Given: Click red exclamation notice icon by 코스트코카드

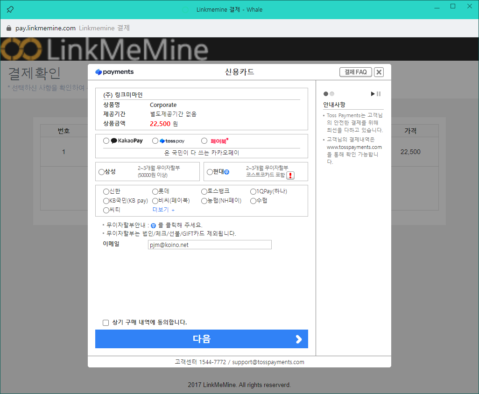Looking at the screenshot, I should click(x=290, y=176).
